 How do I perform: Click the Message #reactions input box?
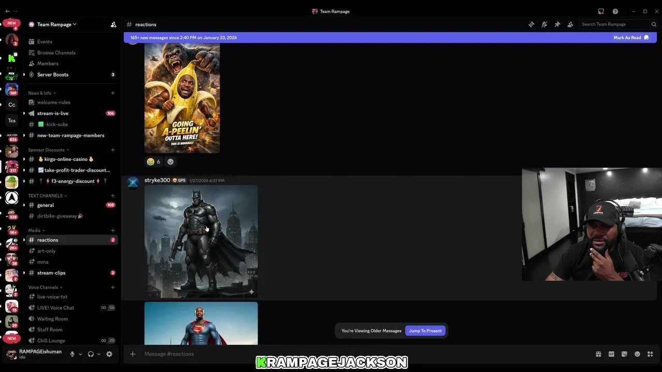click(x=362, y=354)
